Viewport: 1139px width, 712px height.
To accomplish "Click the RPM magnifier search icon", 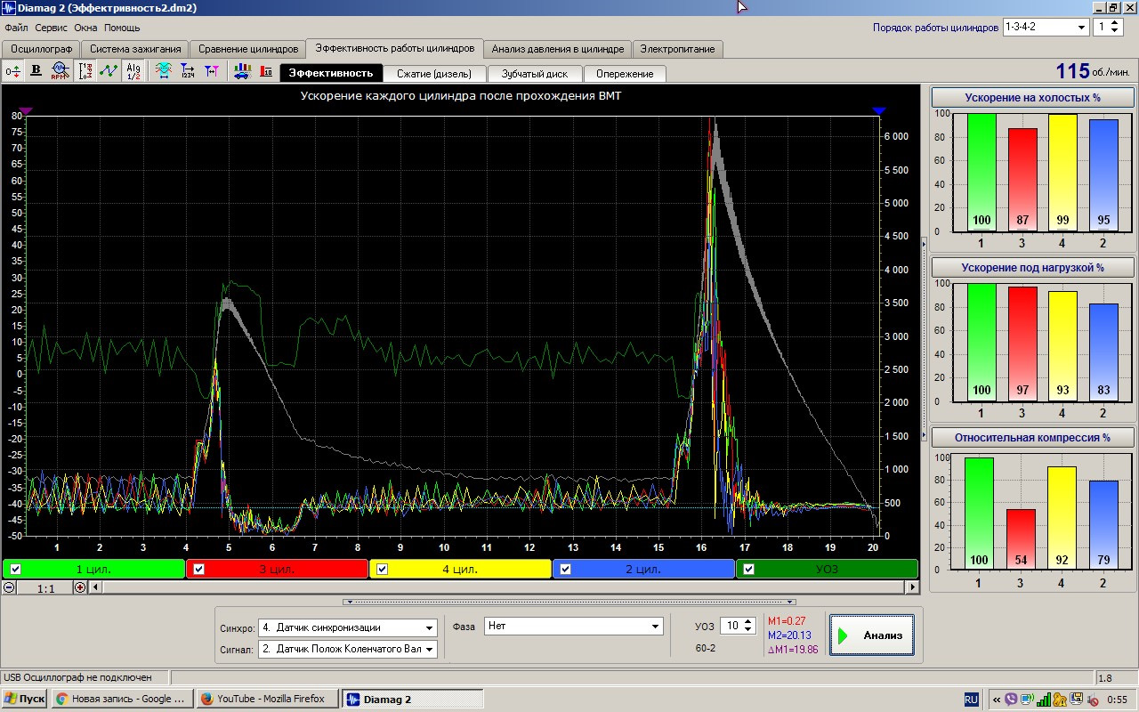I will pyautogui.click(x=60, y=71).
